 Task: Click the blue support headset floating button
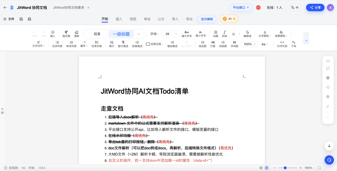(329, 160)
